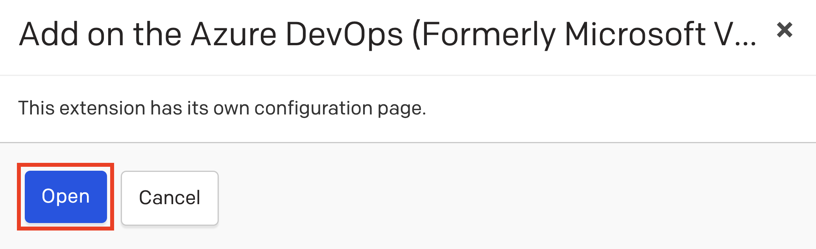
Task: Cancel the Azure DevOps add-on dialog
Action: pos(170,198)
